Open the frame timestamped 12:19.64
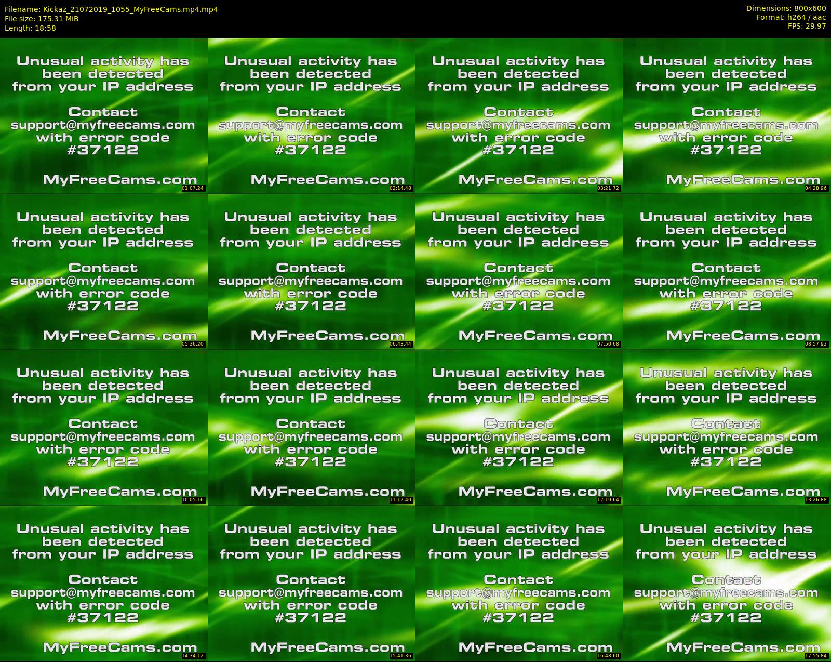Image resolution: width=831 pixels, height=662 pixels. point(519,427)
